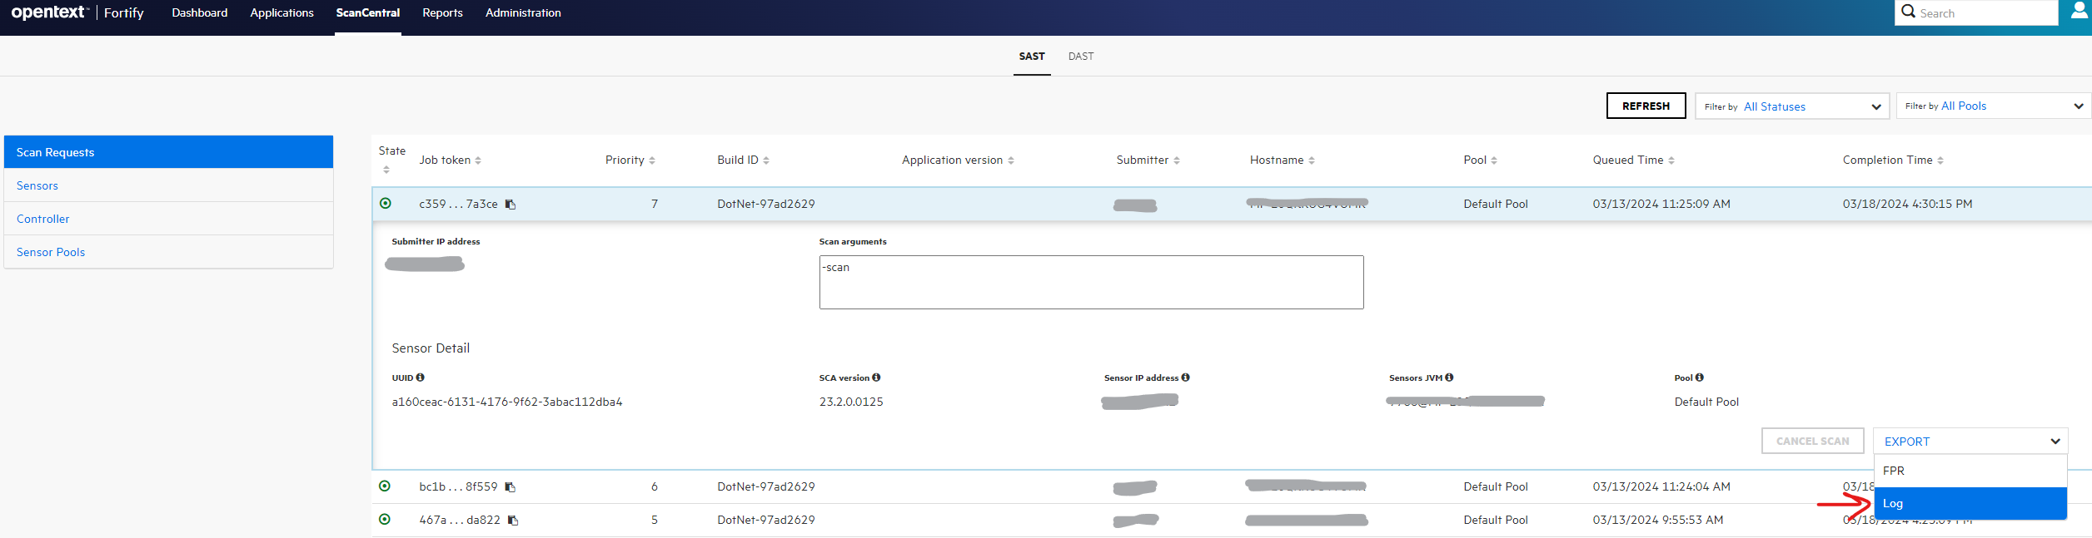Sort by Queued Time column

point(1632,160)
